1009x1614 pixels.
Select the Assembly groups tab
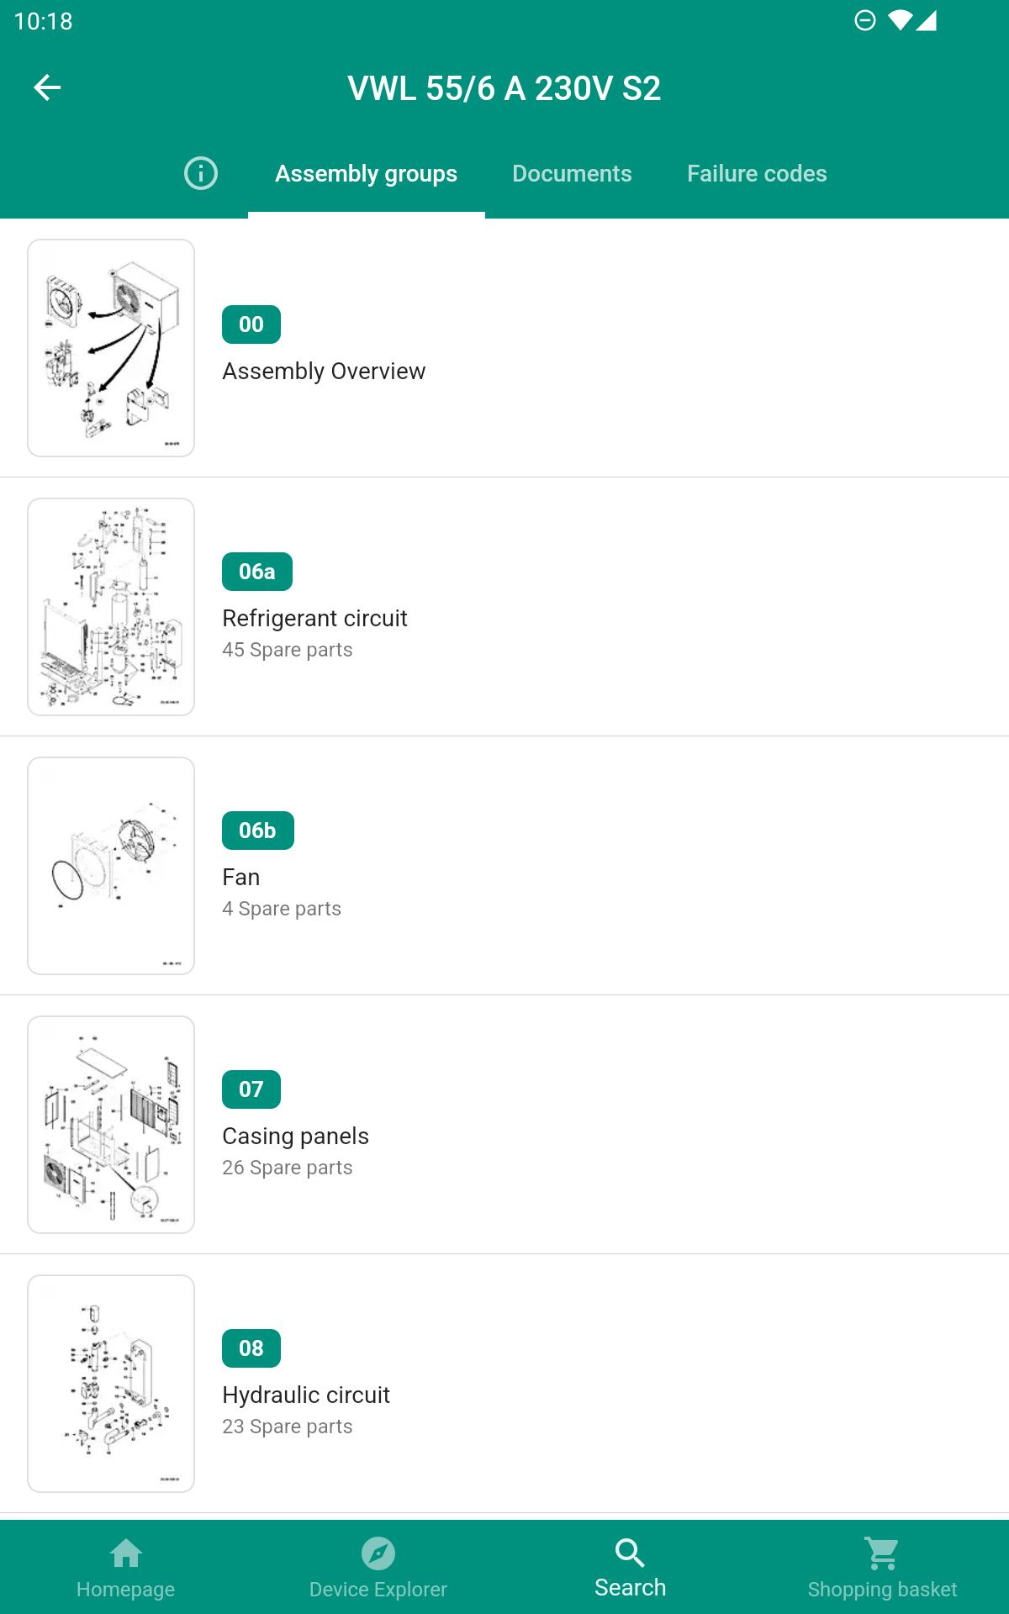(x=367, y=173)
